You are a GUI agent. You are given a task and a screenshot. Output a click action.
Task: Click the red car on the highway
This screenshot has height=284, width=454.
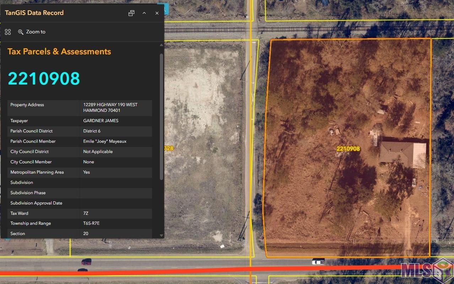[x=86, y=262]
